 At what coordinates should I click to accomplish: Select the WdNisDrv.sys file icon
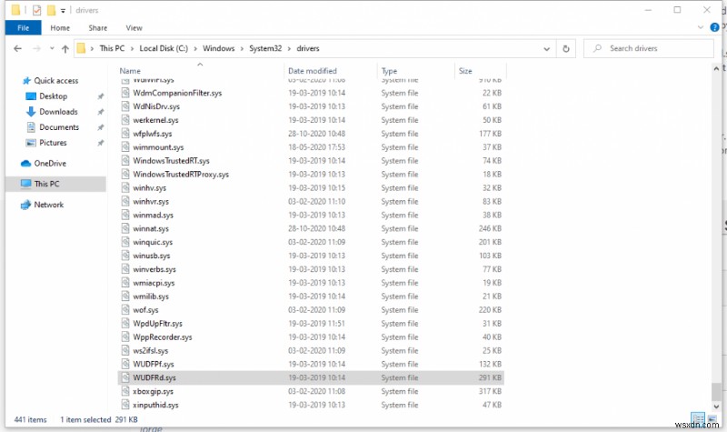click(125, 106)
